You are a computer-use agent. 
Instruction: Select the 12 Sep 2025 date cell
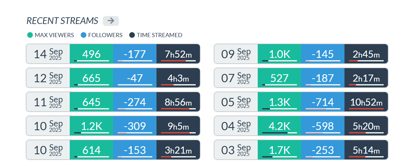(x=48, y=78)
